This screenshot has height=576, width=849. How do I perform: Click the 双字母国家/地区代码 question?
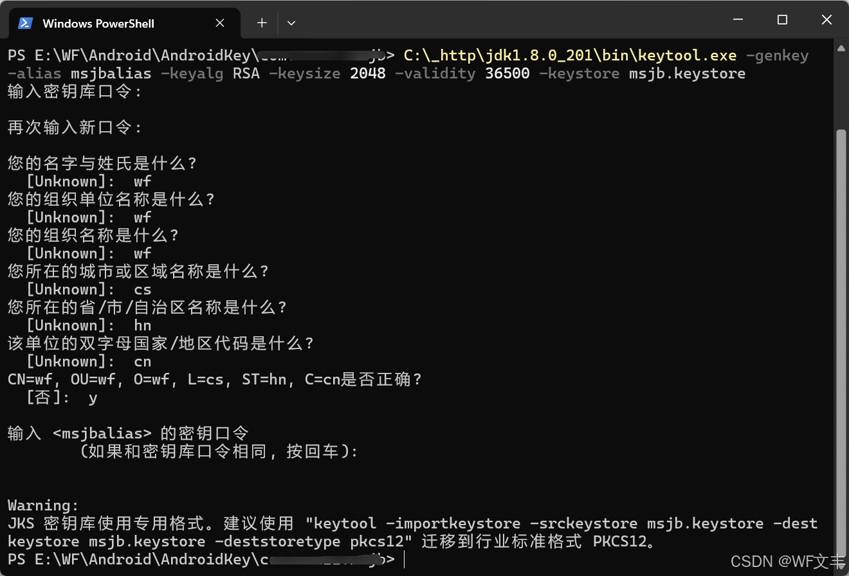[x=160, y=343]
